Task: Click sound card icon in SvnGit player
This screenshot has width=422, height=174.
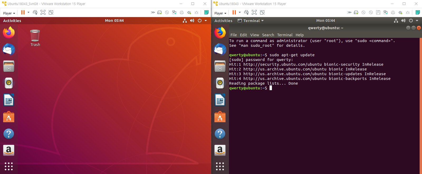Action: tap(189, 12)
